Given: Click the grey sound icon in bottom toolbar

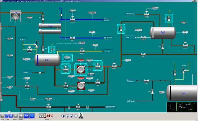Looking at the screenshot, I should [x=21, y=115].
